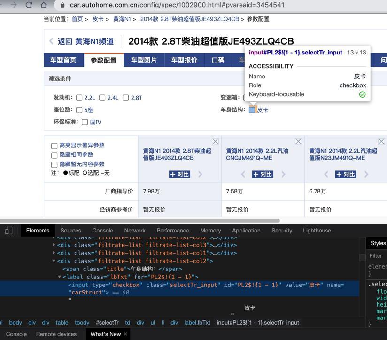
Task: Open the 车型报价 tab
Action: pos(185,60)
